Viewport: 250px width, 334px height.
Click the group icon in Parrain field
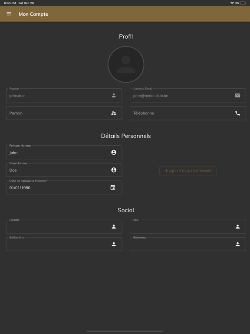point(114,113)
